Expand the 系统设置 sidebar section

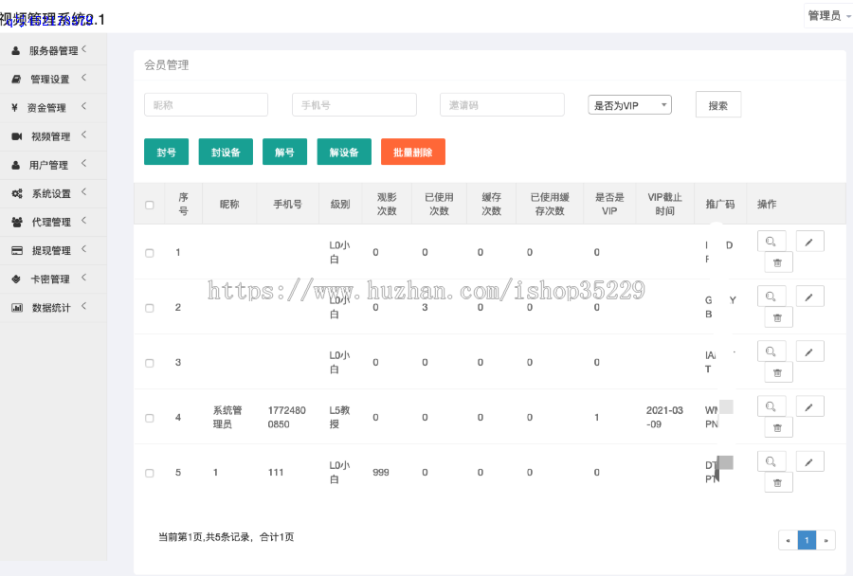click(x=51, y=193)
